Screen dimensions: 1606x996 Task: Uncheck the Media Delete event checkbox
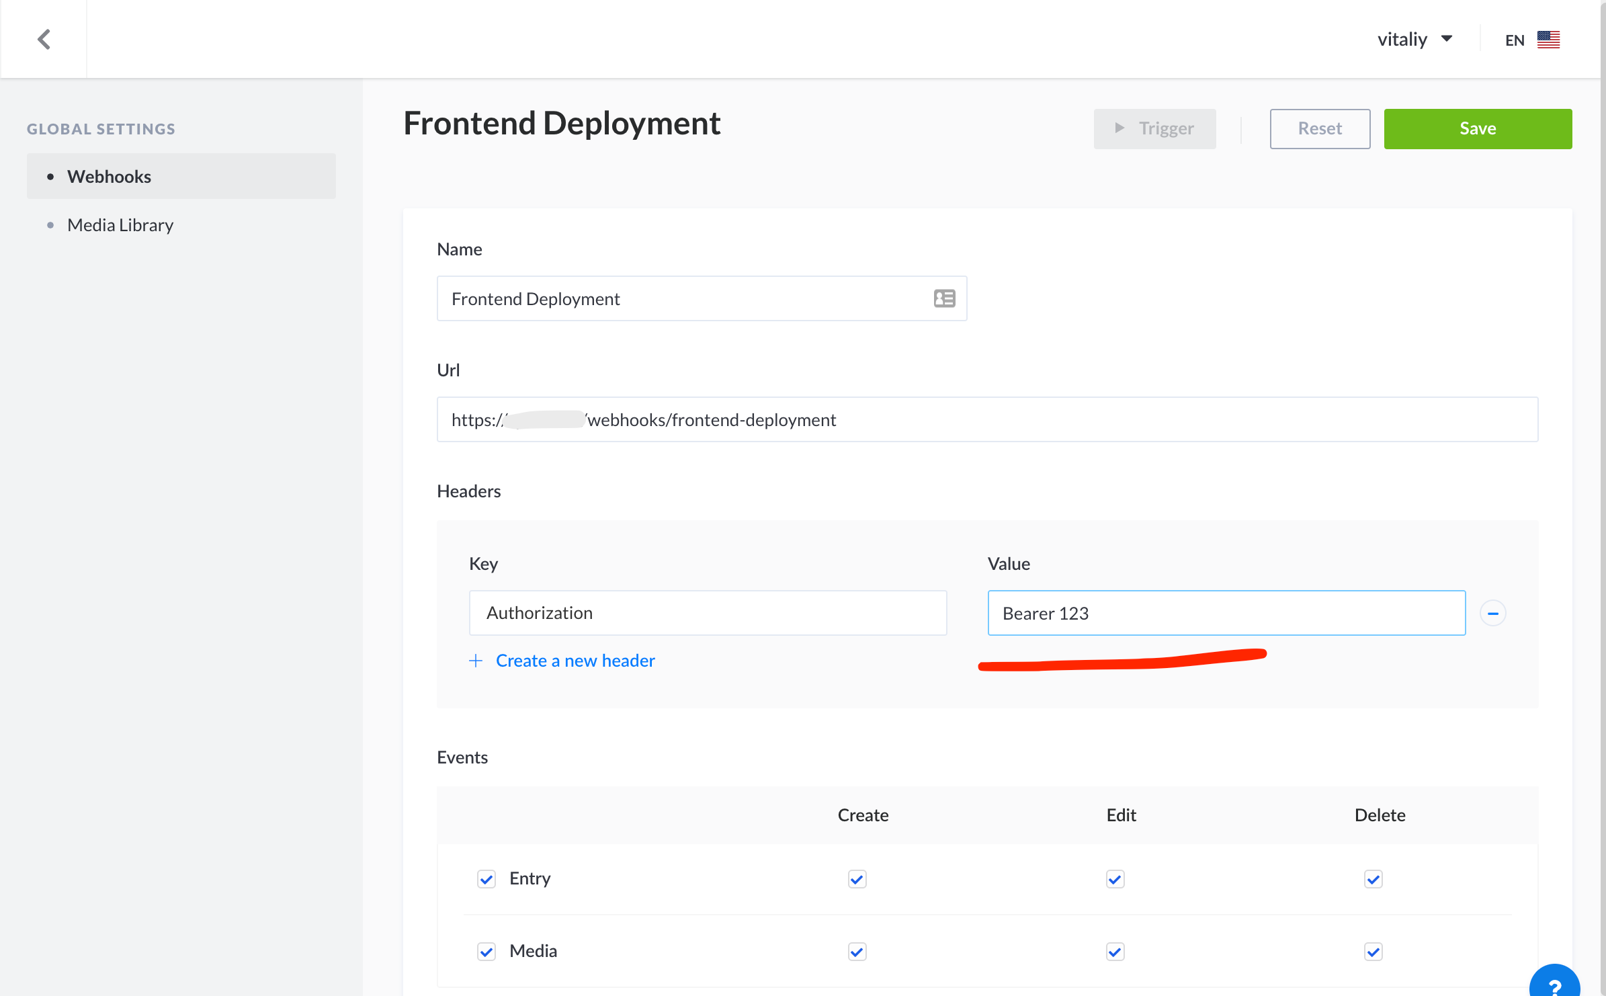click(1373, 952)
